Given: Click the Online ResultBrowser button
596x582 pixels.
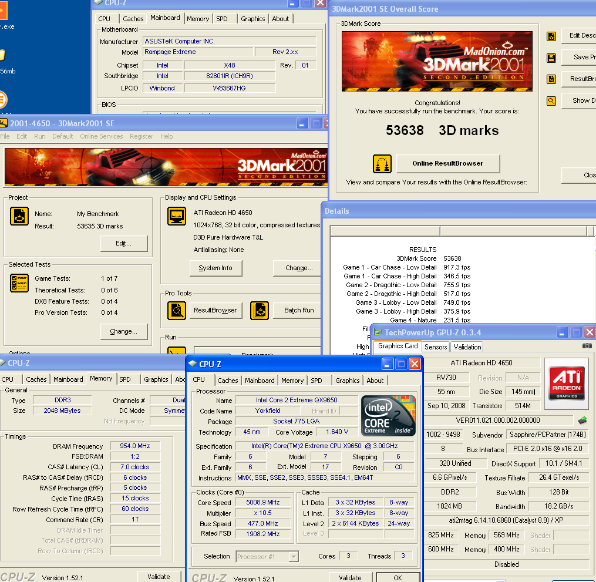Looking at the screenshot, I should point(448,163).
